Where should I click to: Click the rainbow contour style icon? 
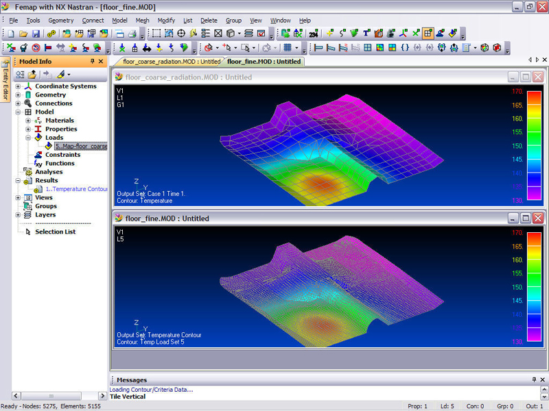(x=380, y=47)
